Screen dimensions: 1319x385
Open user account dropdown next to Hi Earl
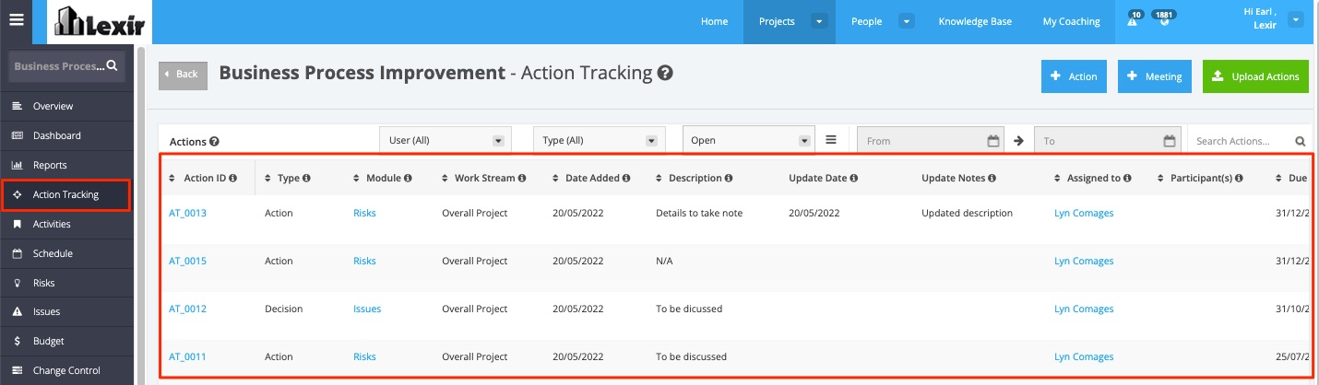1296,19
